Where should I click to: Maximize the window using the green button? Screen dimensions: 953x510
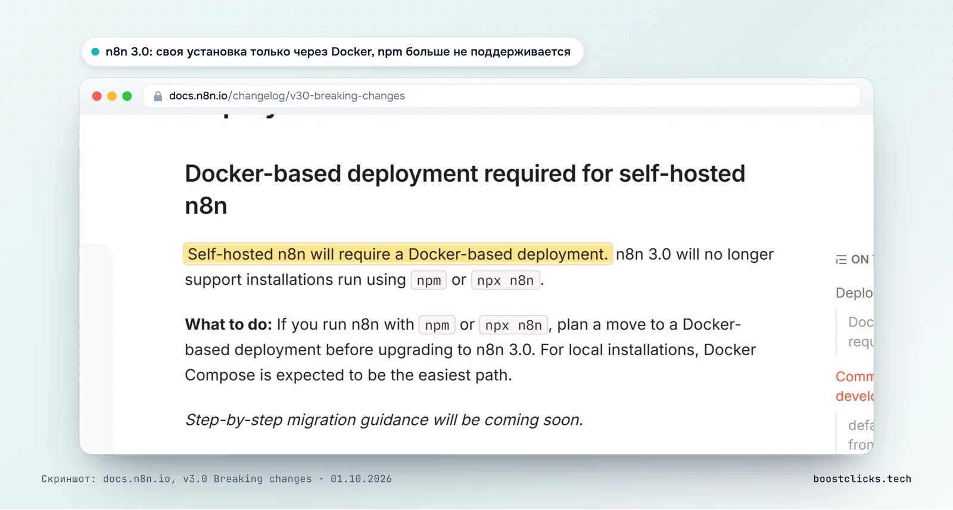coord(127,96)
